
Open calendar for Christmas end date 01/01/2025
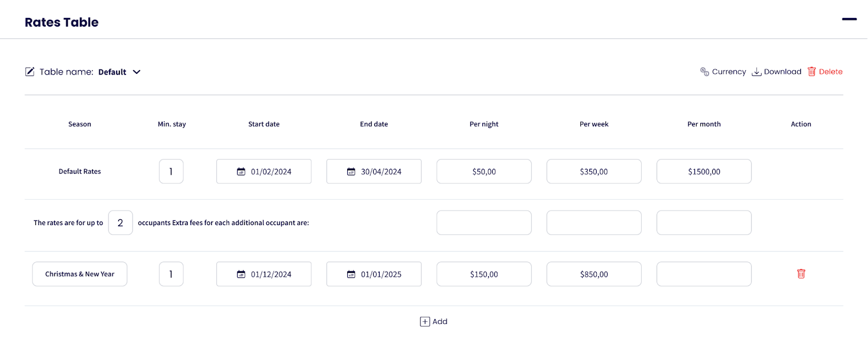click(351, 275)
